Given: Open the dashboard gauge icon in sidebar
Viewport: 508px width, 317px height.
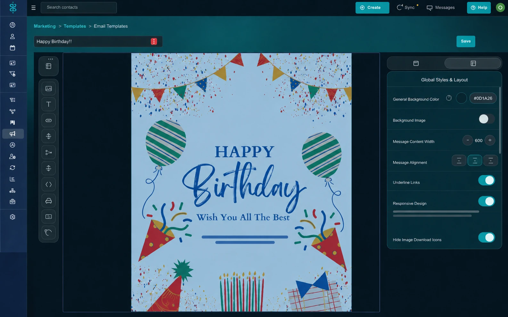Looking at the screenshot, I should pos(12,25).
